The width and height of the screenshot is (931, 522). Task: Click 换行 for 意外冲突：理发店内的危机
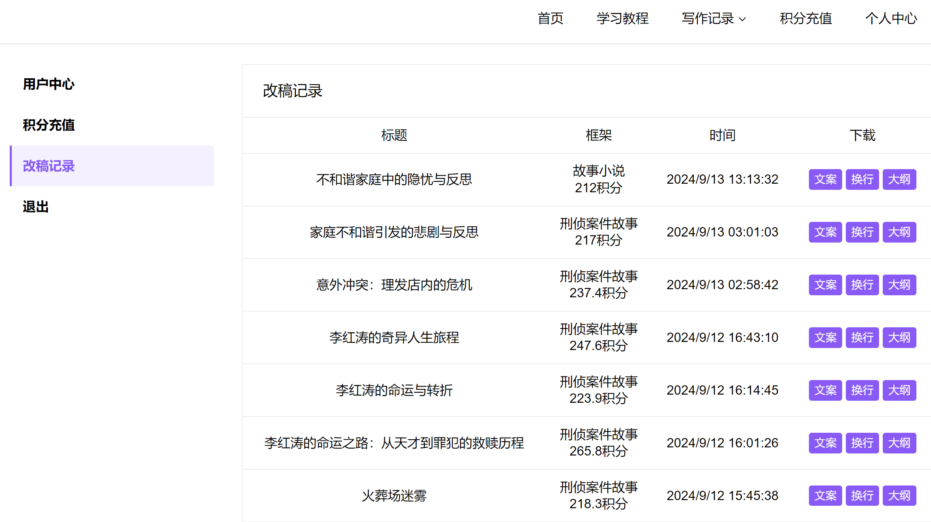pyautogui.click(x=862, y=285)
